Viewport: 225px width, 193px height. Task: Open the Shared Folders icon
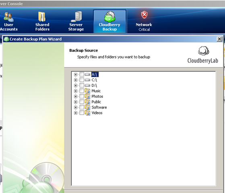coord(42,16)
